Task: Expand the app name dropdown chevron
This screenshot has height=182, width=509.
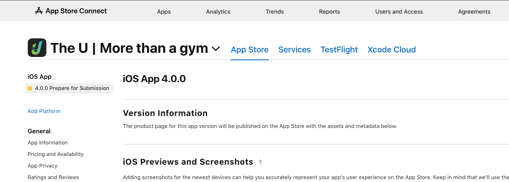Action: [216, 49]
